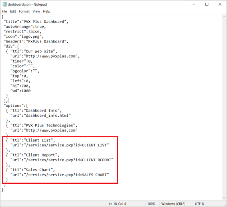Open the Edit menu
The image size is (227, 207).
pos(13,12)
